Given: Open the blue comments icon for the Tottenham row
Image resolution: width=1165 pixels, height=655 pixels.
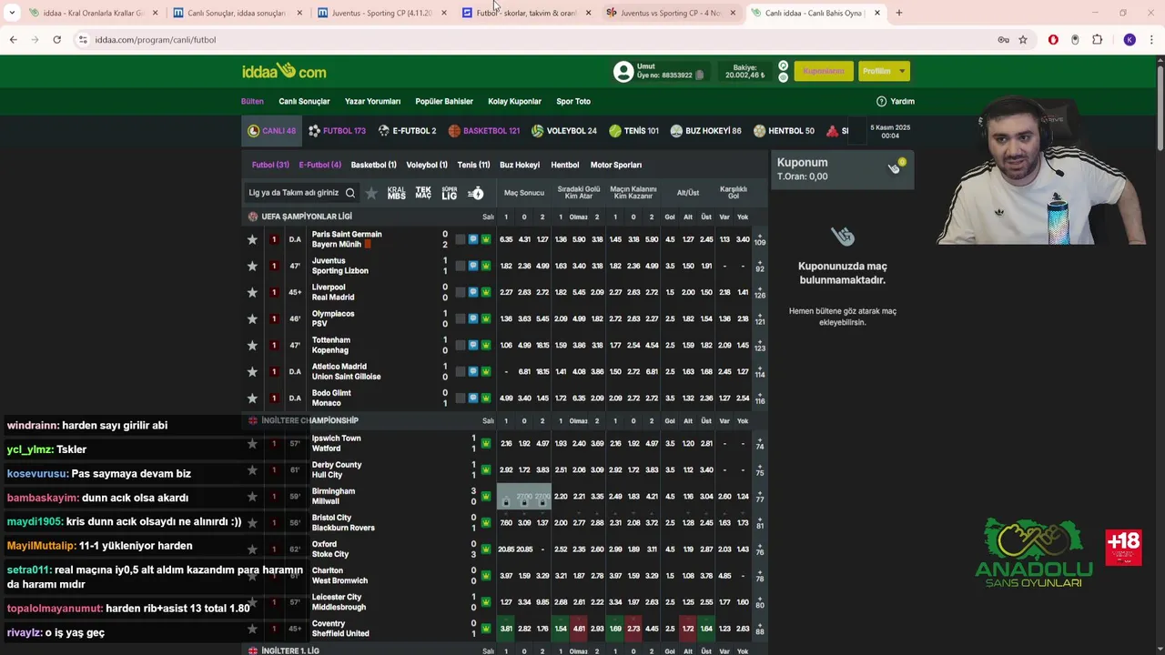Looking at the screenshot, I should pyautogui.click(x=472, y=345).
